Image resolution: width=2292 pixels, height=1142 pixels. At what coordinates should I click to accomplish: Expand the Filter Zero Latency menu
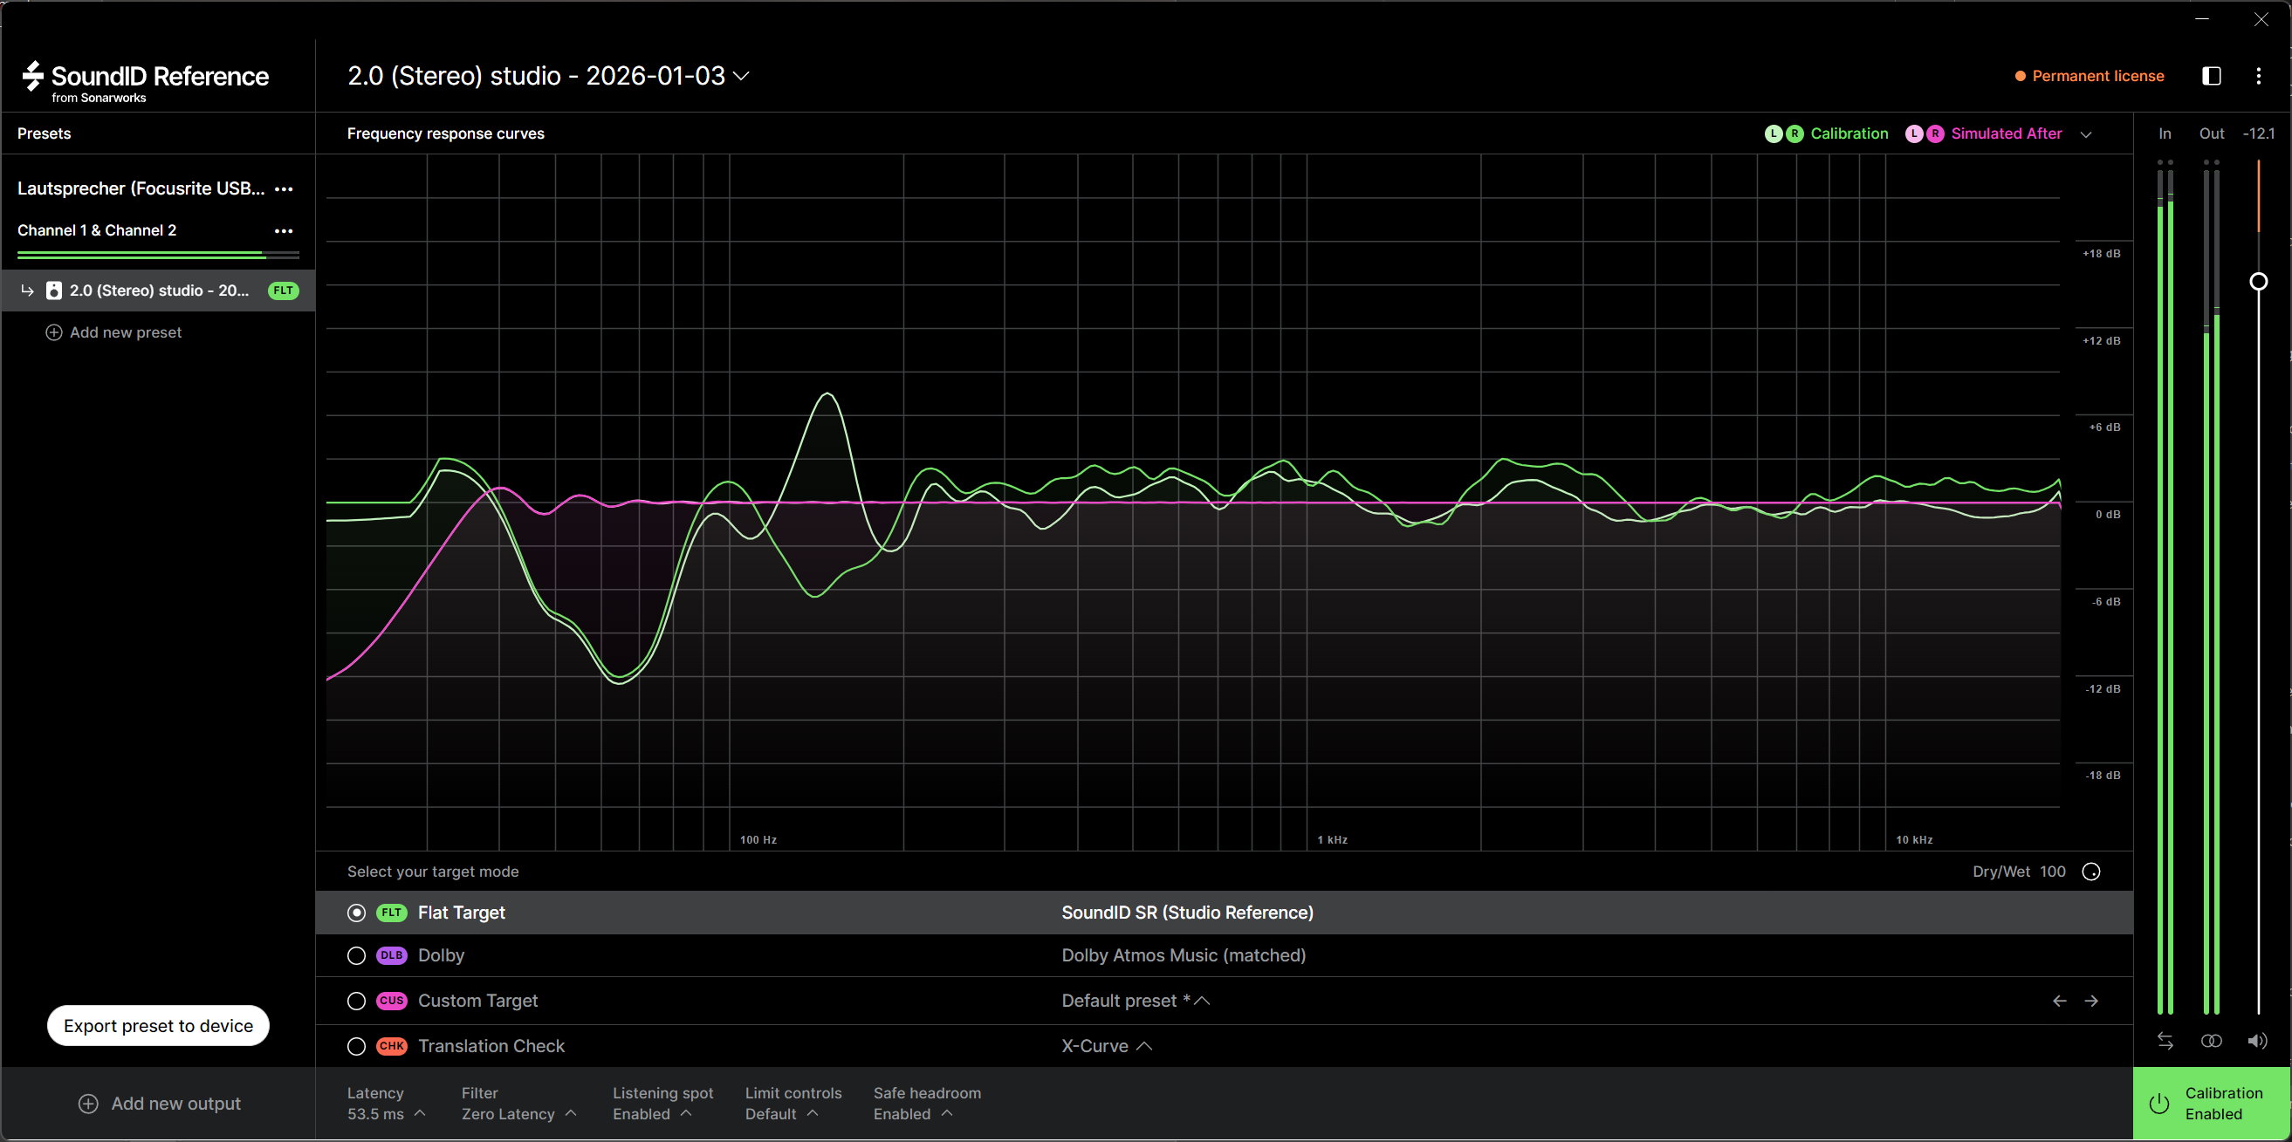pyautogui.click(x=518, y=1113)
